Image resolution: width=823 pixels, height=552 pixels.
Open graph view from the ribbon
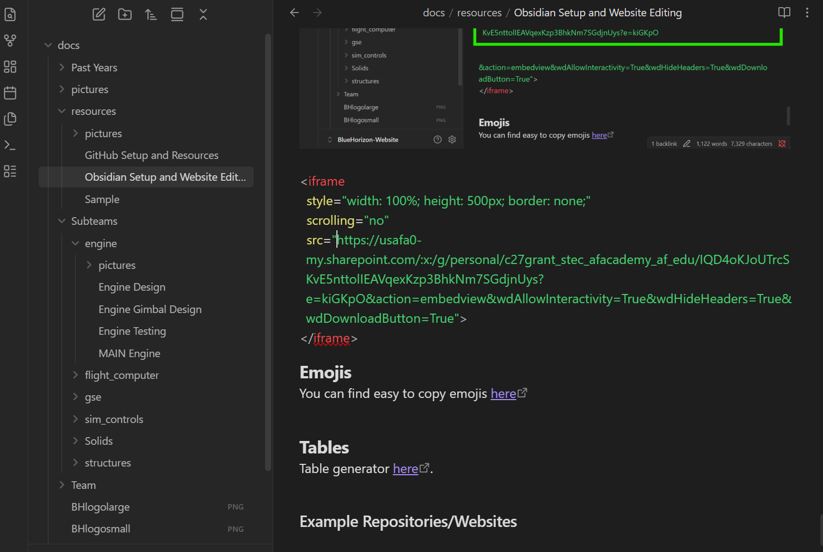pos(10,40)
